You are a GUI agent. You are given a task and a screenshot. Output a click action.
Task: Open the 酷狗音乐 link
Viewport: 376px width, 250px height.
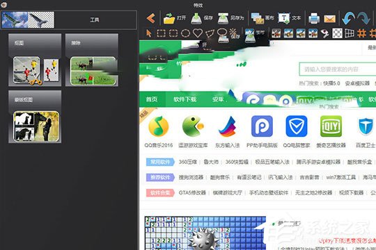point(220,177)
